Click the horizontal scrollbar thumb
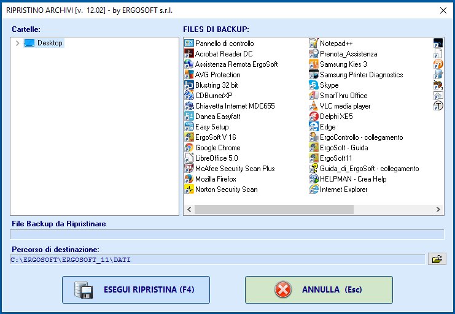The width and height of the screenshot is (455, 314). click(x=274, y=209)
